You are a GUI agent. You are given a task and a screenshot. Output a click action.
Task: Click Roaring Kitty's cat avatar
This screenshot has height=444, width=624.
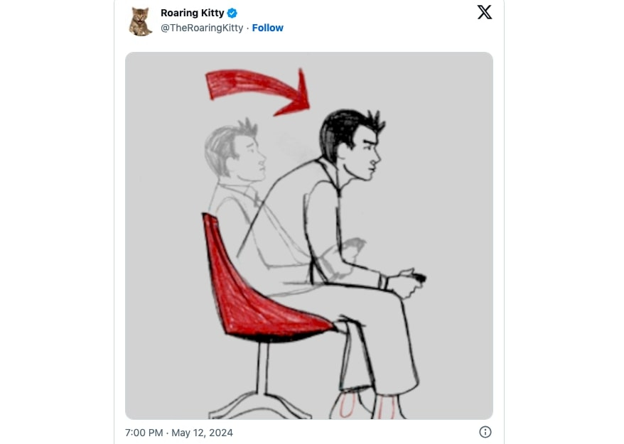[140, 21]
